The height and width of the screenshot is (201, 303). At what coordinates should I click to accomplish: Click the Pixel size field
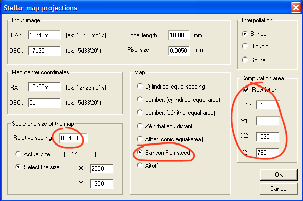coord(179,51)
